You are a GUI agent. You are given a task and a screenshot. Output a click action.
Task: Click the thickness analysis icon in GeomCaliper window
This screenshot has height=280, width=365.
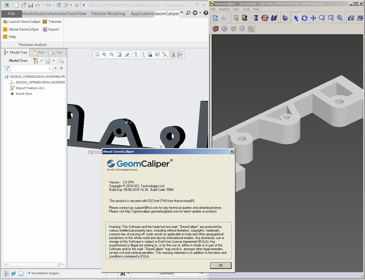(256, 18)
